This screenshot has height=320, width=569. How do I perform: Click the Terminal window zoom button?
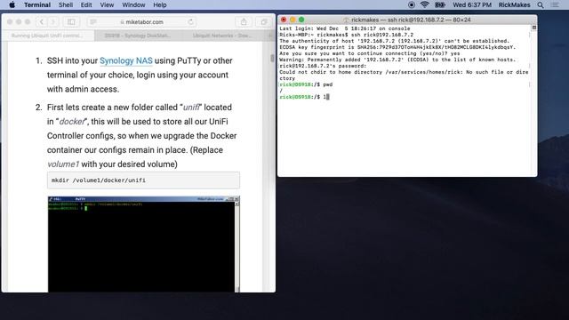pyautogui.click(x=301, y=20)
